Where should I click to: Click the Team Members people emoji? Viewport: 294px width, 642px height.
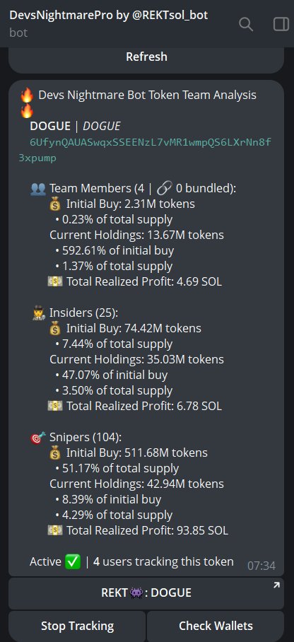38,189
